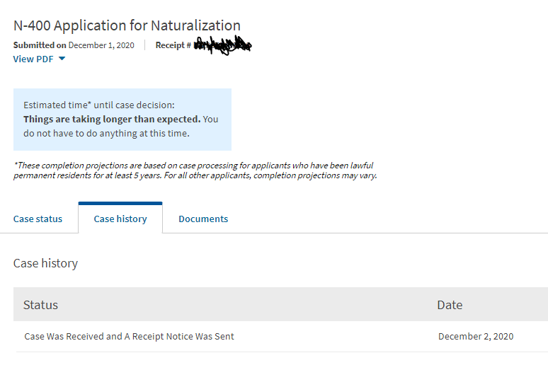Click the 'do not have to do anything' message line
The height and width of the screenshot is (365, 548).
(x=106, y=132)
